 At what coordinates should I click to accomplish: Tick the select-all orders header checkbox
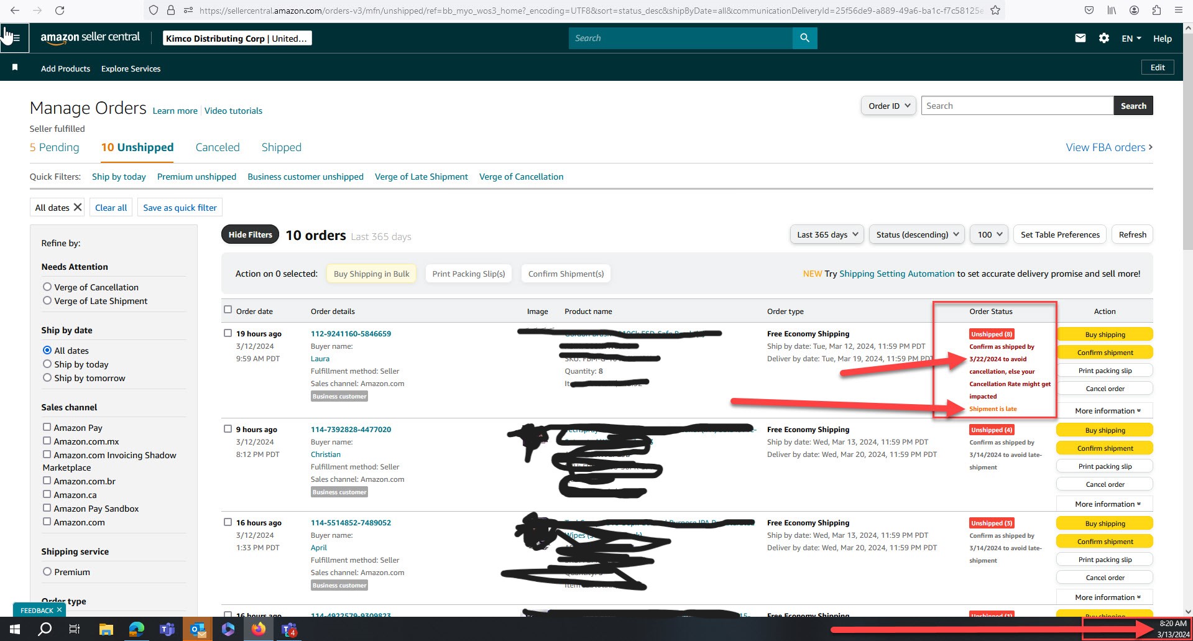coord(228,310)
